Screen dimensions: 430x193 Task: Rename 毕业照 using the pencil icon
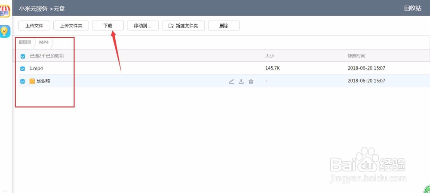click(x=231, y=81)
